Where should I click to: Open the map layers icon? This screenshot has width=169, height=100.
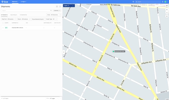[x=167, y=16]
